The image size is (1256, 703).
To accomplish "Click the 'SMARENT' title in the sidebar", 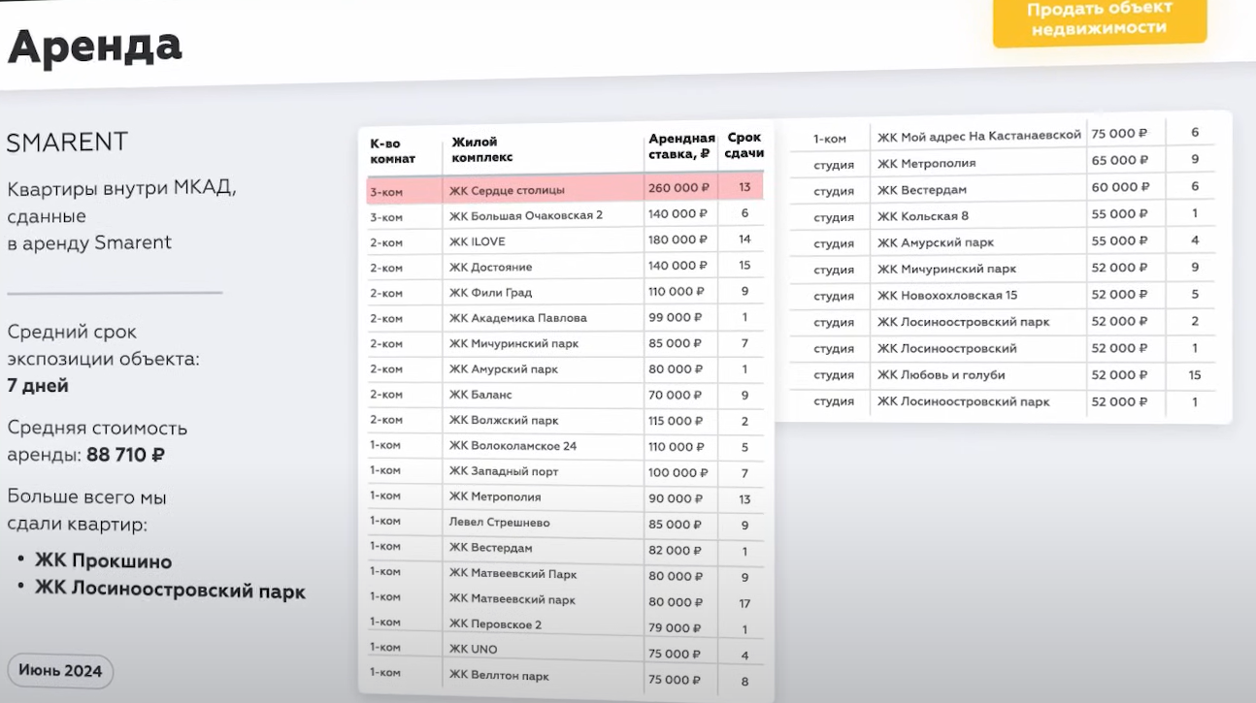I will point(67,143).
